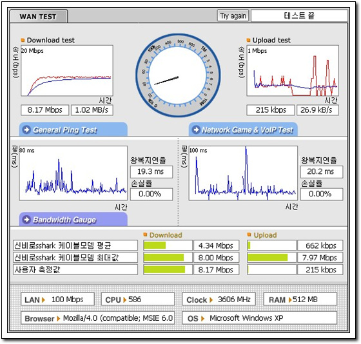Open the General Ping Test section
This screenshot has width=361, height=344.
point(73,129)
